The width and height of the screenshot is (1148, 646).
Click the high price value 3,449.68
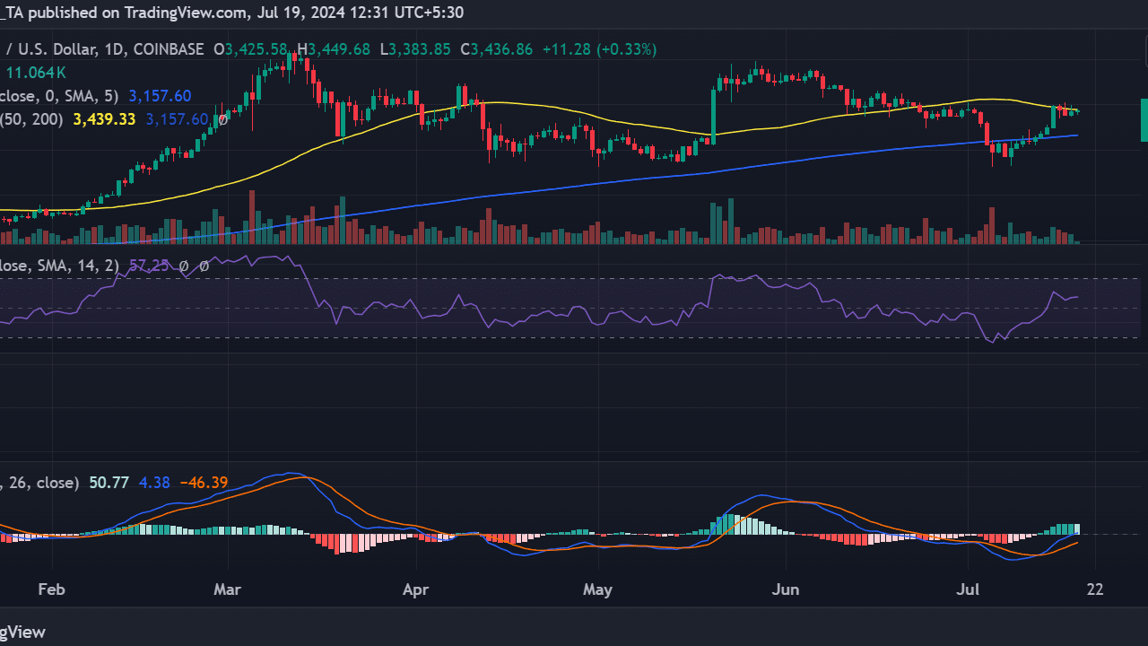(339, 49)
